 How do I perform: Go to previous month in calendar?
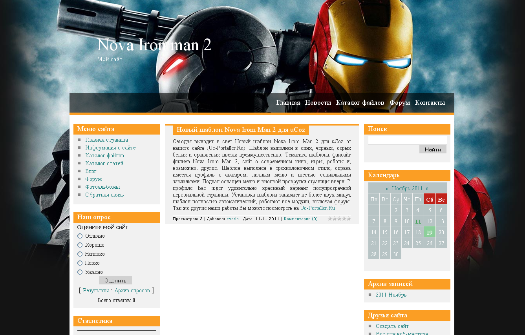coord(387,188)
